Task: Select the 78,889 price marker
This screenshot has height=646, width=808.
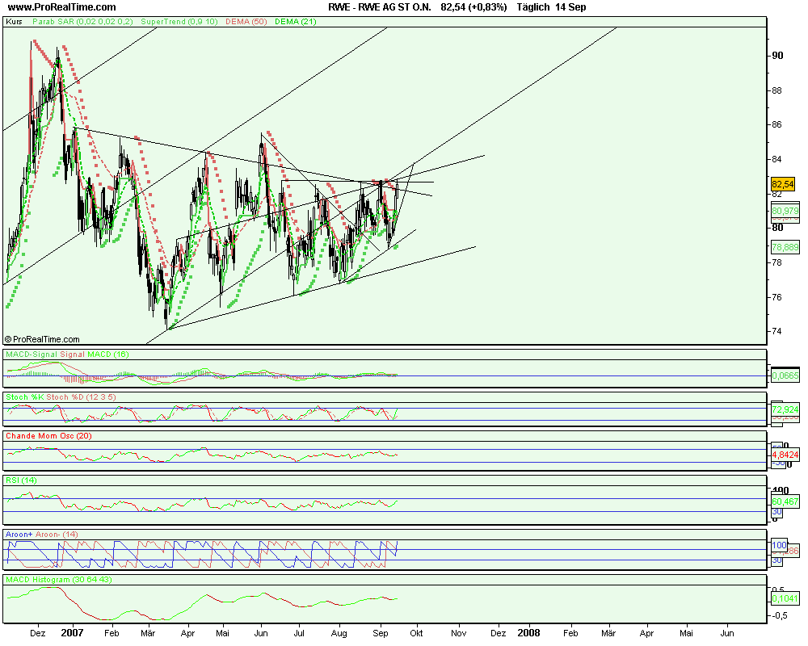Action: 785,247
